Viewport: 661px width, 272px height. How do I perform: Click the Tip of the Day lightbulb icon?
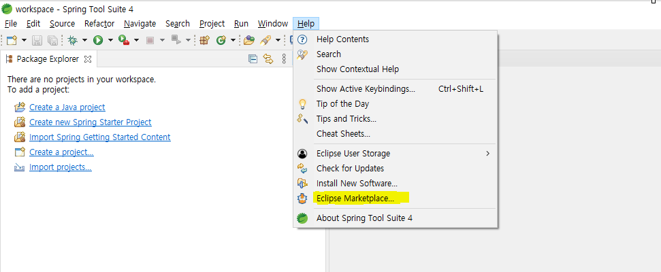[x=302, y=104]
